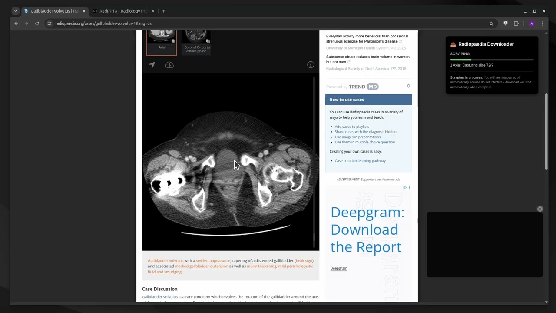Click the scraping progress bar
Screen dimensions: 556x313
(492, 60)
